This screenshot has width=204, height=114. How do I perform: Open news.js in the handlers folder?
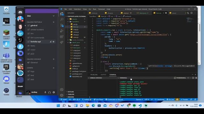pos(76,32)
